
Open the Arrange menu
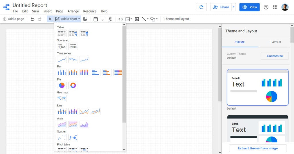(x=73, y=11)
